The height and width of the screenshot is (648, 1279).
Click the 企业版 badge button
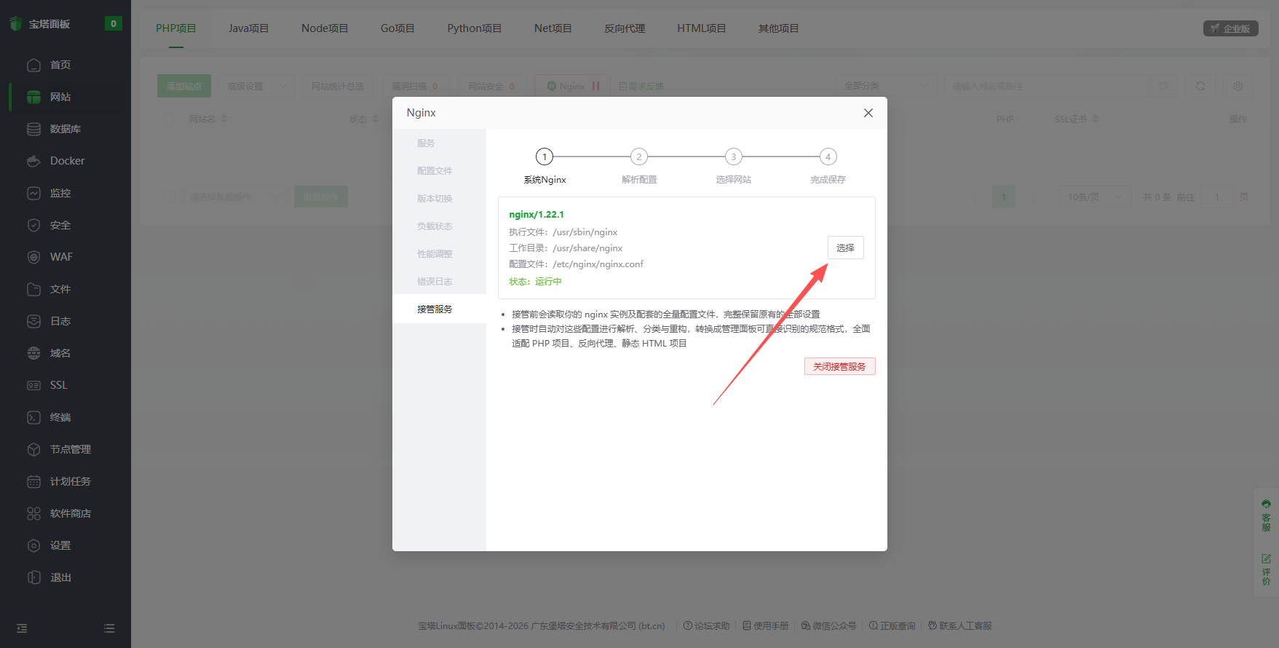pyautogui.click(x=1231, y=28)
